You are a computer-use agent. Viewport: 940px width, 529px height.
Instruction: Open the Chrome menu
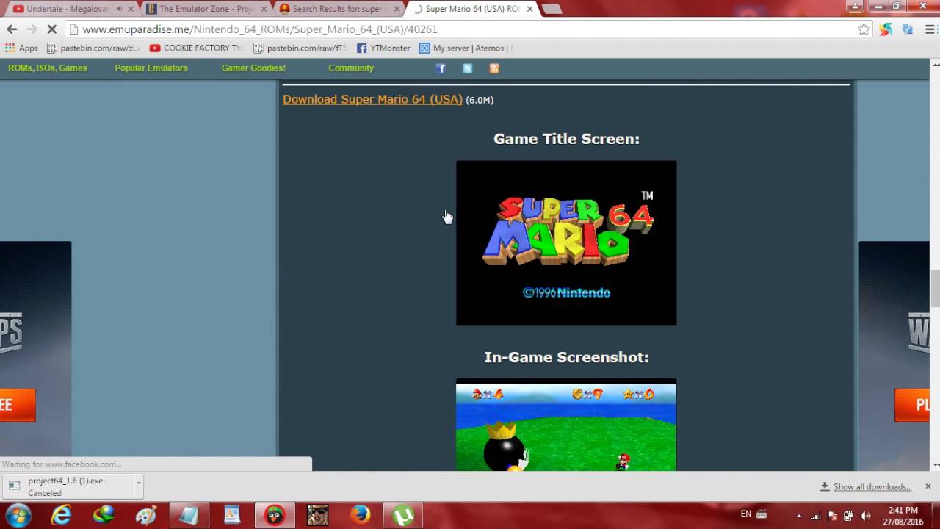(930, 29)
